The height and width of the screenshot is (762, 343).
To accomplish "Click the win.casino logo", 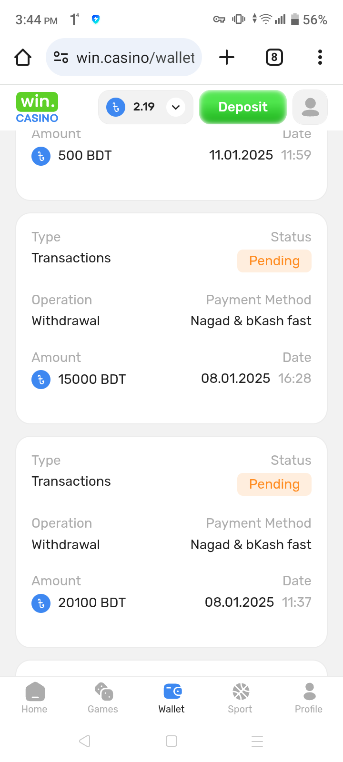I will coord(37,107).
